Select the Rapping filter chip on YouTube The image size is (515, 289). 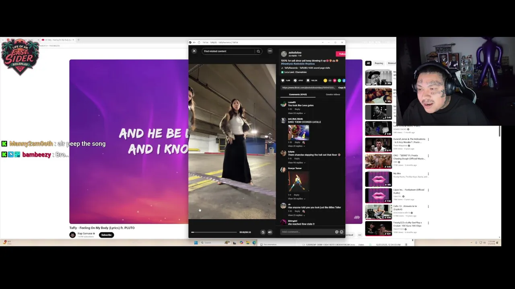379,63
